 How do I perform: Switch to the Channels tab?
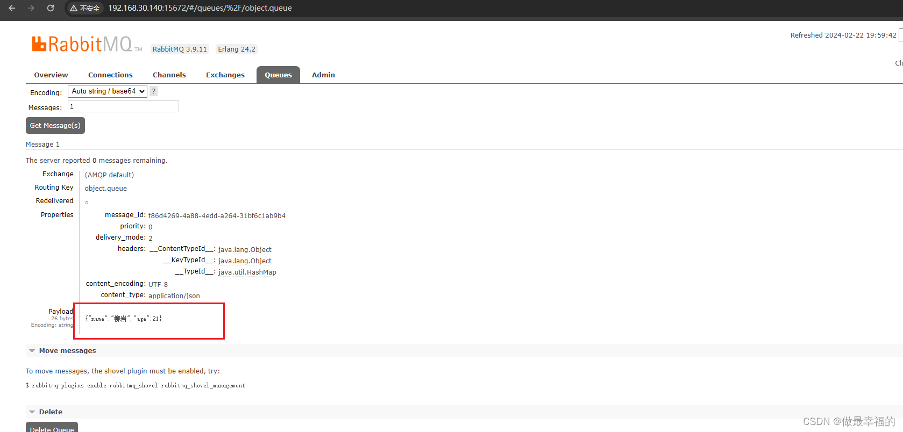point(169,75)
